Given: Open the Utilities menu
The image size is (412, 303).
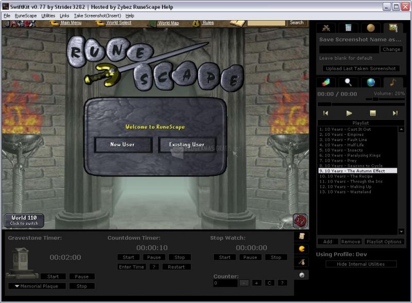Looking at the screenshot, I should (x=48, y=16).
